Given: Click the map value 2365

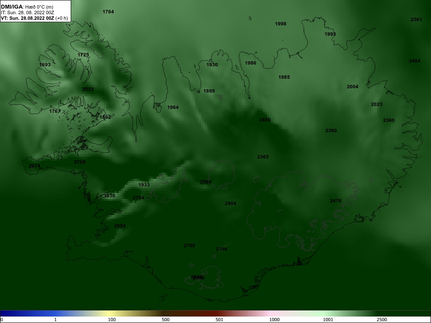Looking at the screenshot, I should [x=263, y=157].
